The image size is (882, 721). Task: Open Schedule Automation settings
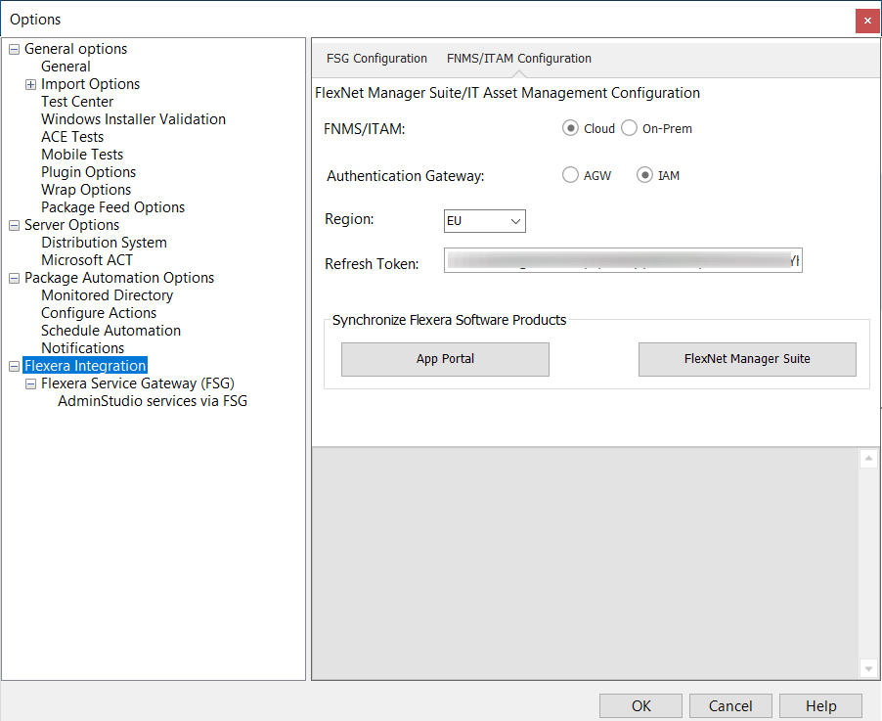(110, 331)
